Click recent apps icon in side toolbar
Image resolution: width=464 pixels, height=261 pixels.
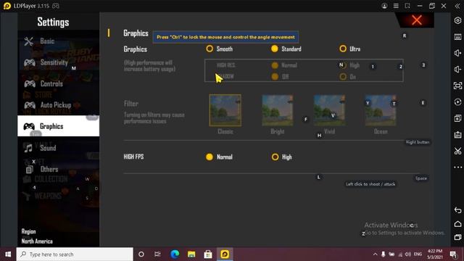coord(457,237)
